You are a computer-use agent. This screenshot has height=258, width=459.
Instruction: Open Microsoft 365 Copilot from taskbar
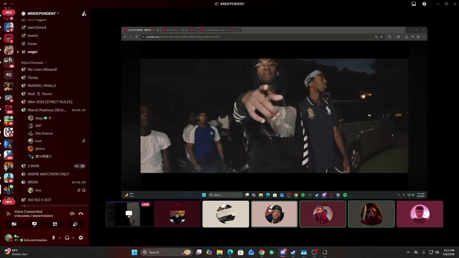click(209, 252)
